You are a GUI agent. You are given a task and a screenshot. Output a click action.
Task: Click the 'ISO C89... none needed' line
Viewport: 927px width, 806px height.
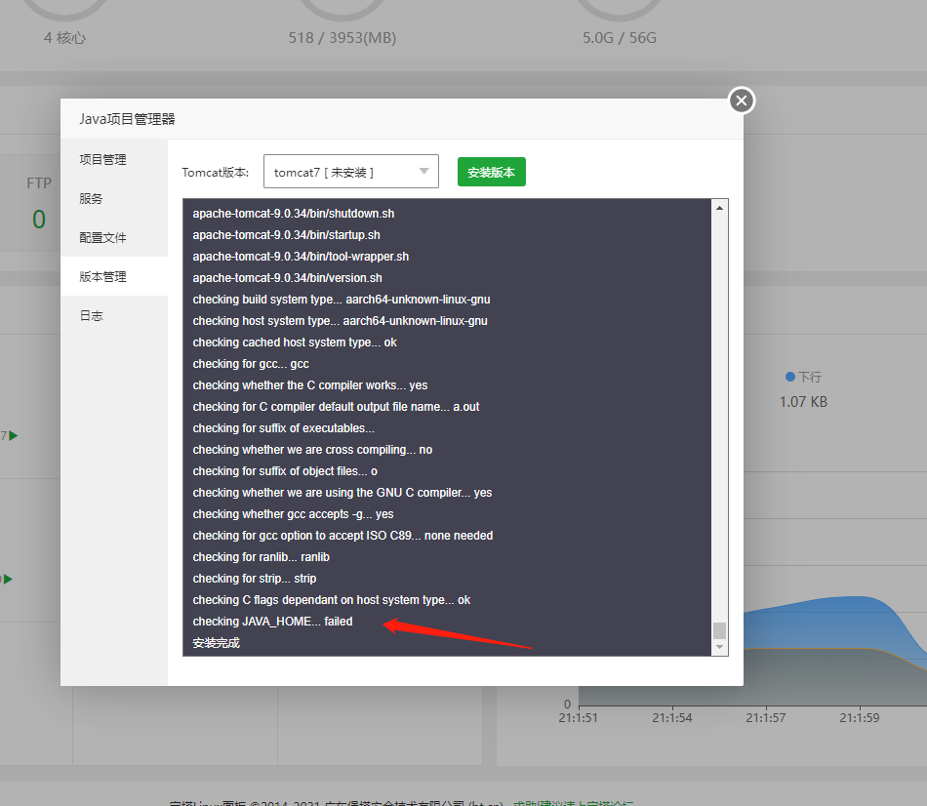[343, 536]
